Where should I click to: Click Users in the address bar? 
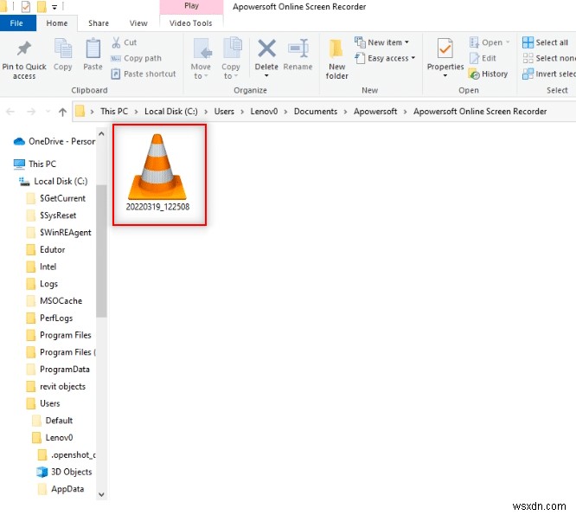[224, 112]
